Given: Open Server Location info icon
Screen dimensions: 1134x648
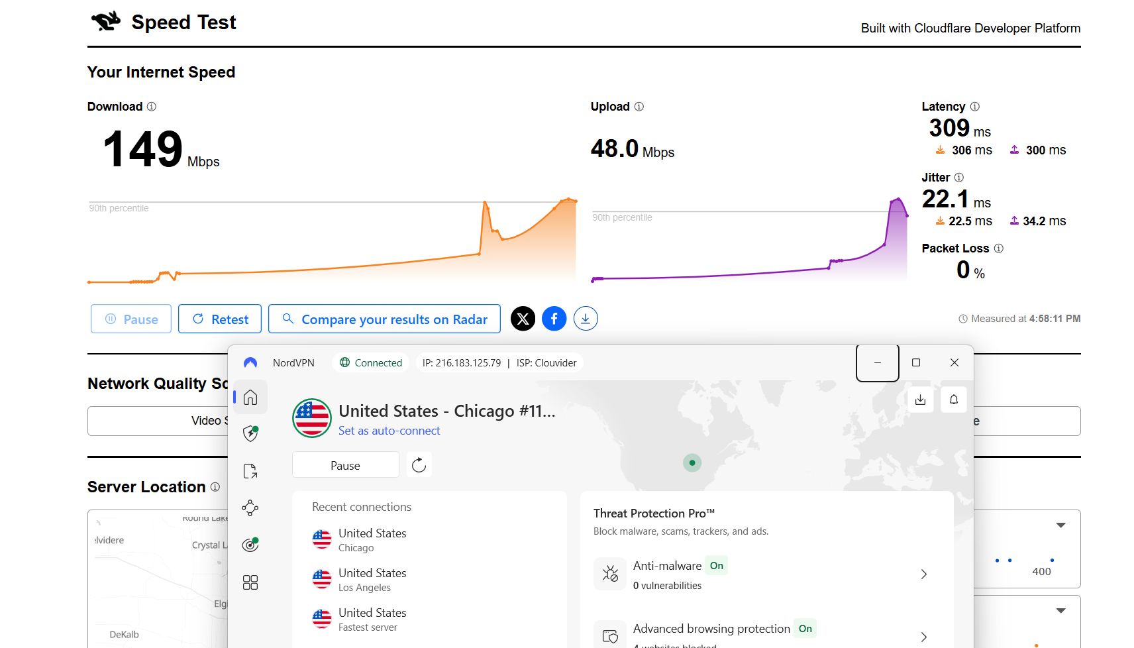Looking at the screenshot, I should point(215,487).
